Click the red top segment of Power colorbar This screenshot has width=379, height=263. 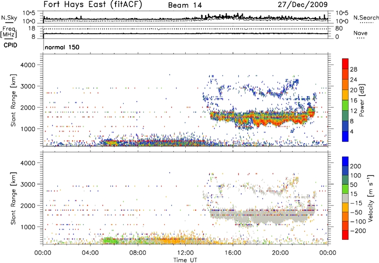pyautogui.click(x=345, y=64)
